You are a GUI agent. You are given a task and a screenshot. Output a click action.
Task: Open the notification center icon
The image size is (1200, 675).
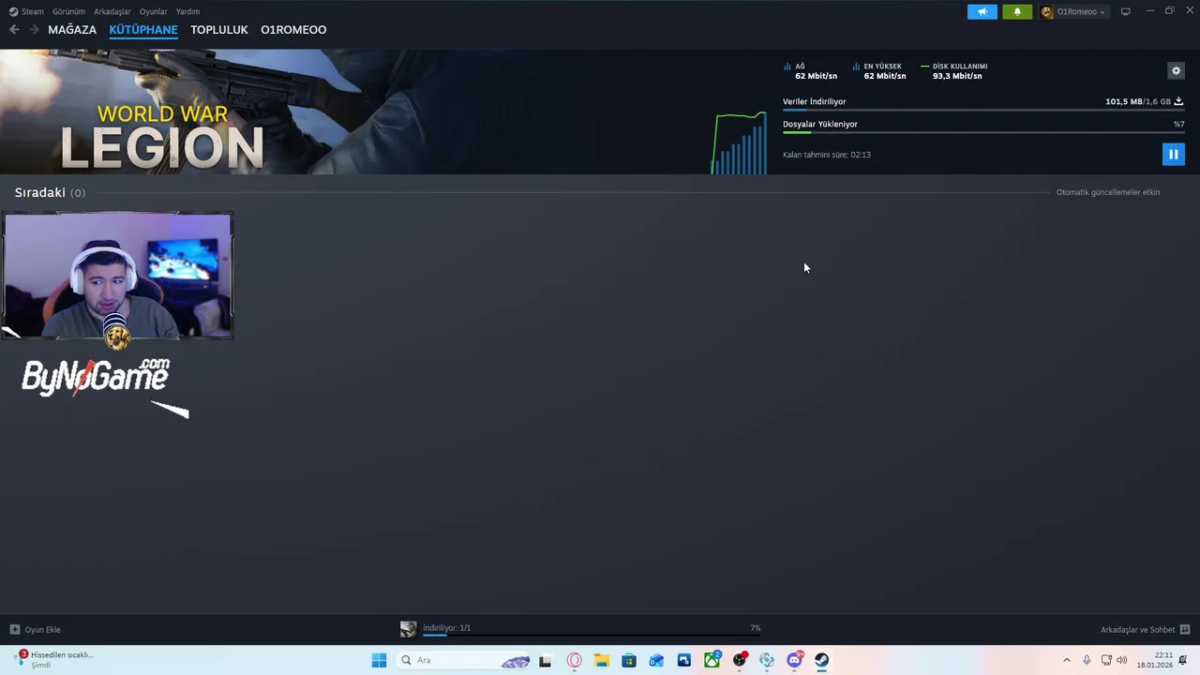tap(1183, 660)
